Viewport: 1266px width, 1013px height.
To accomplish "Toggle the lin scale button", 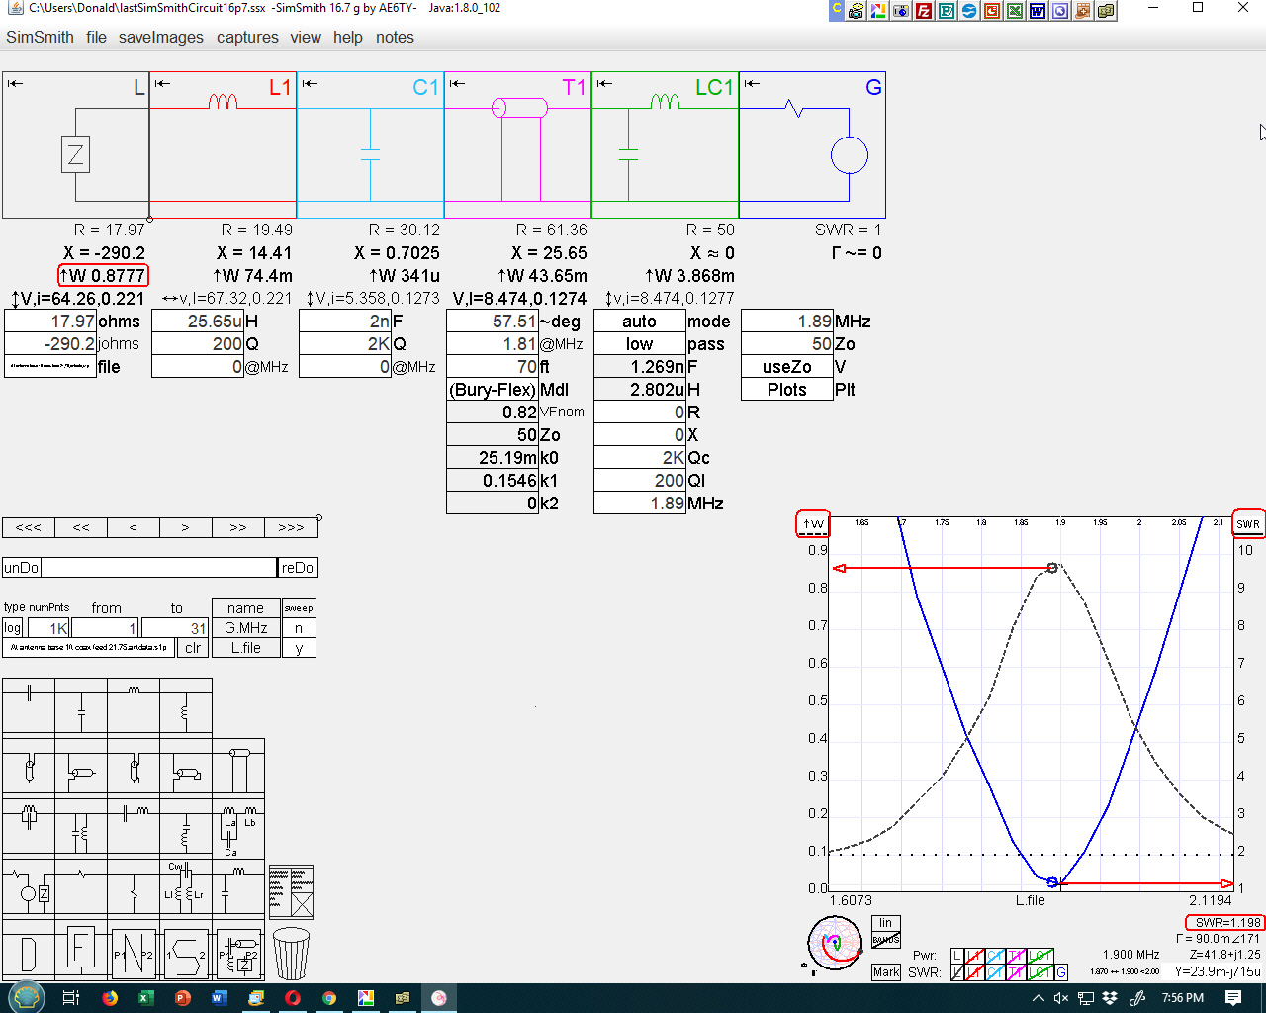I will 885,923.
